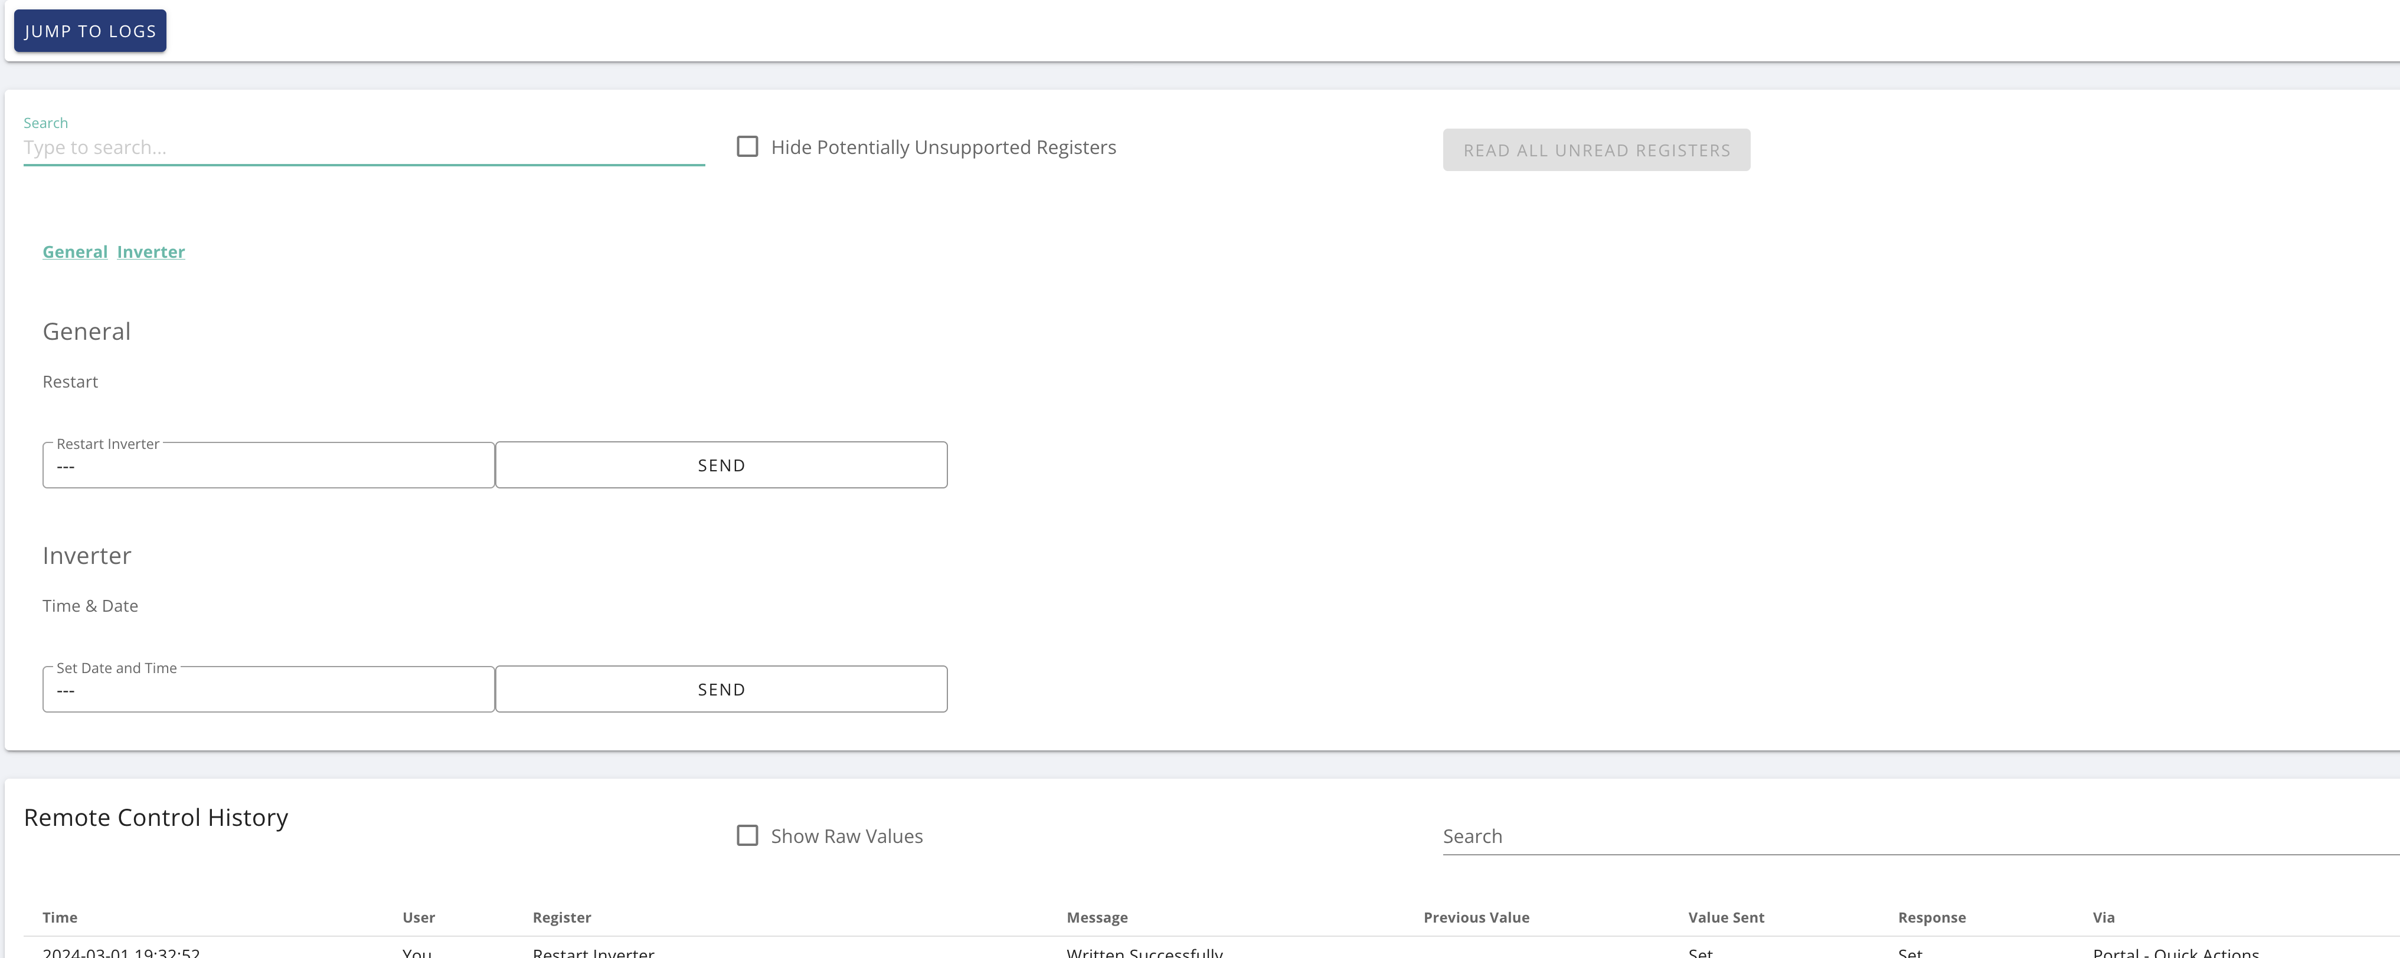Sort history by Register column header

coord(562,917)
